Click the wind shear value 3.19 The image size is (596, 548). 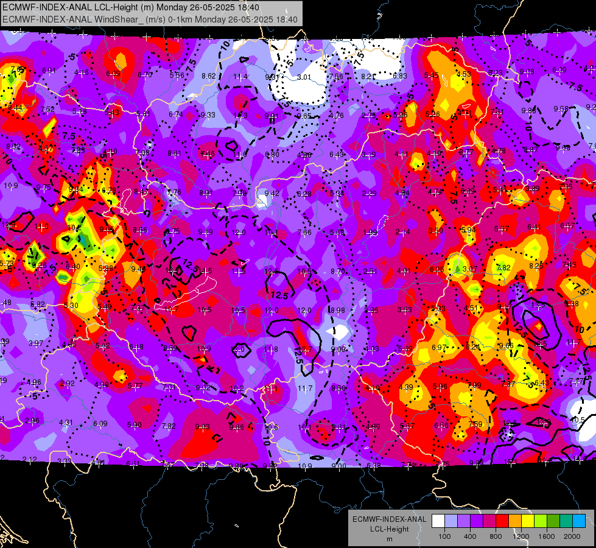[x=369, y=155]
